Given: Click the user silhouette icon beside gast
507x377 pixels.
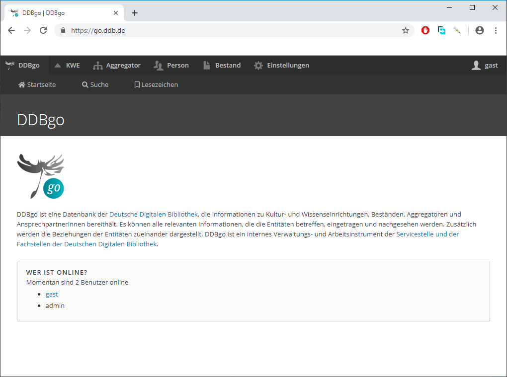Looking at the screenshot, I should point(476,65).
